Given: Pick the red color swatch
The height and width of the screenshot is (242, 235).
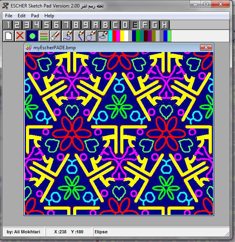Looking at the screenshot, I should click(114, 36).
